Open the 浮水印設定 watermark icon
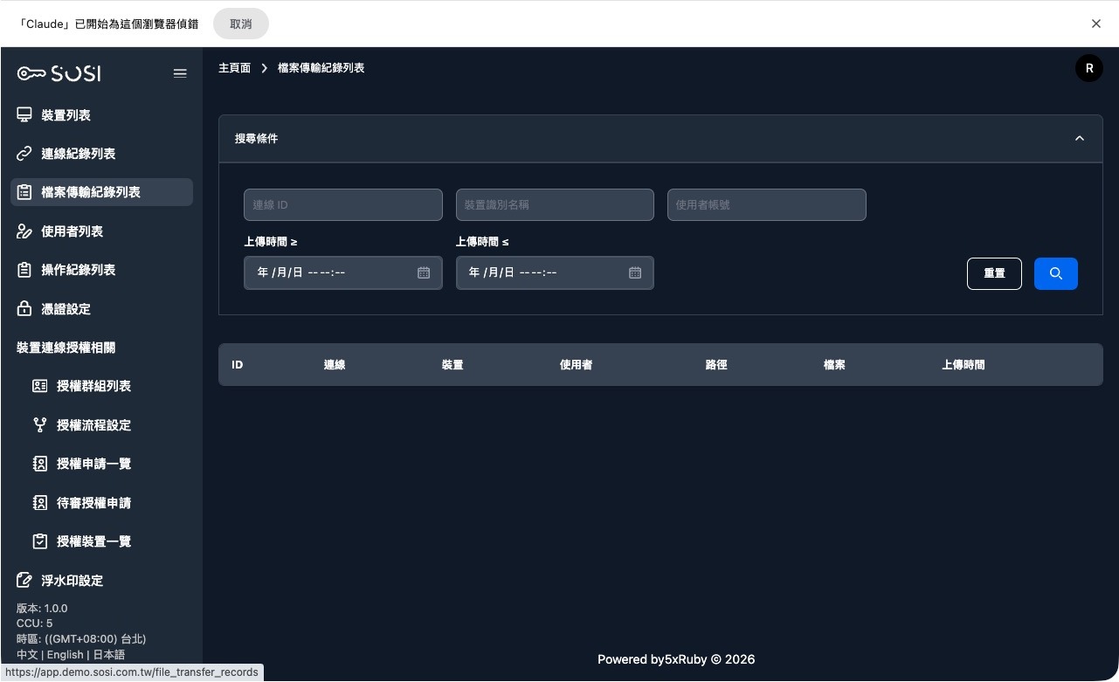Screen dimensions: 1119x682 click(x=24, y=580)
